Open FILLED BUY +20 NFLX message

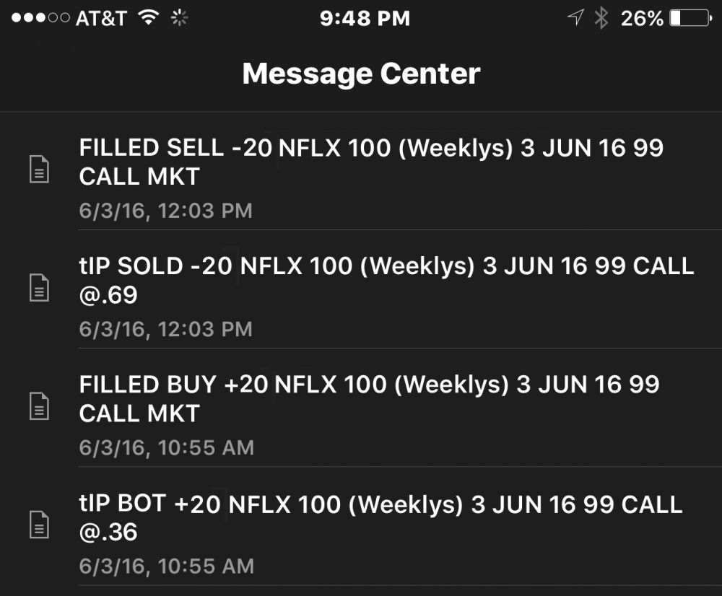(369, 398)
